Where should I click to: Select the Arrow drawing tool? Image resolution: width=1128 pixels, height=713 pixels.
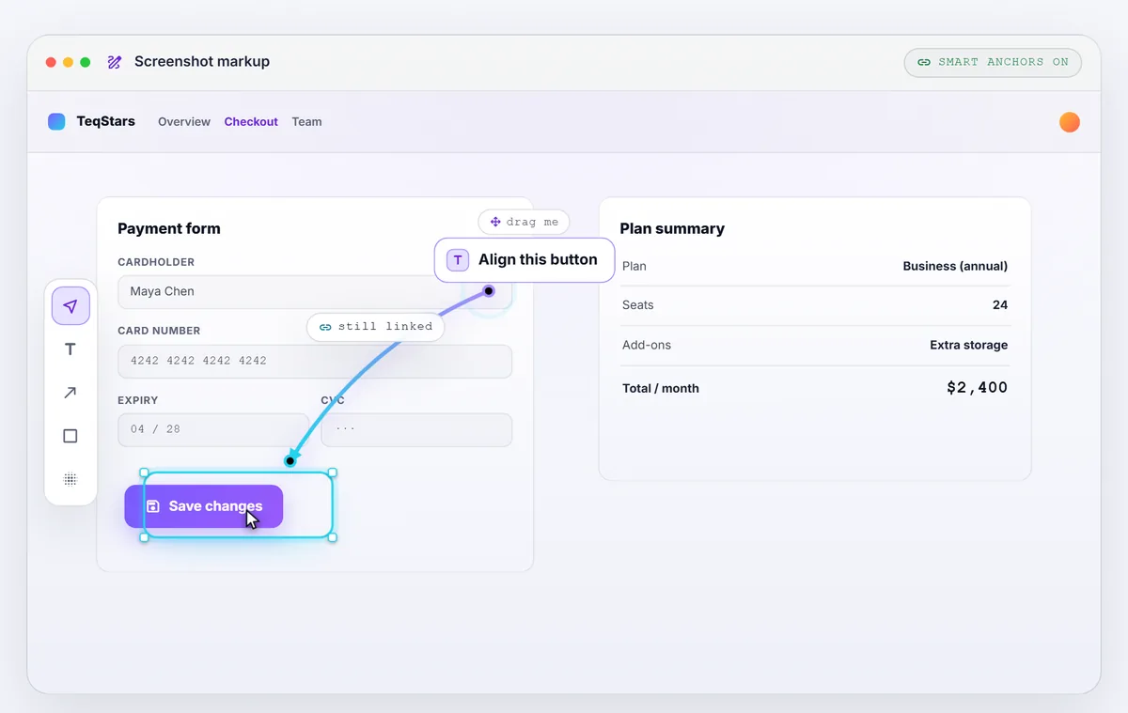coord(70,393)
